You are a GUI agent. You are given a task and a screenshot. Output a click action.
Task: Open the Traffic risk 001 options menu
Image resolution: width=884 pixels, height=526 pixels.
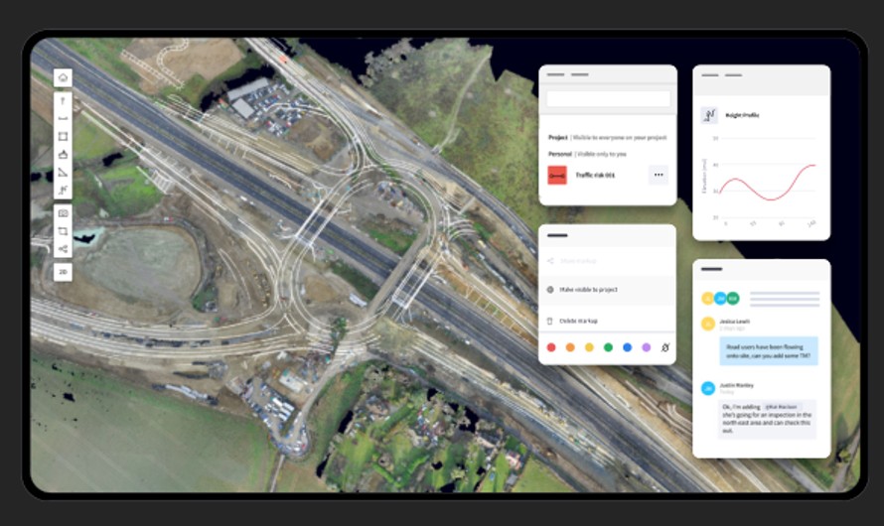[x=658, y=175]
